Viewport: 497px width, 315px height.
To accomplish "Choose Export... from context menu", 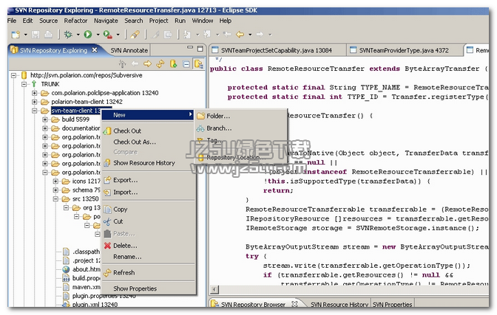I will pyautogui.click(x=149, y=180).
